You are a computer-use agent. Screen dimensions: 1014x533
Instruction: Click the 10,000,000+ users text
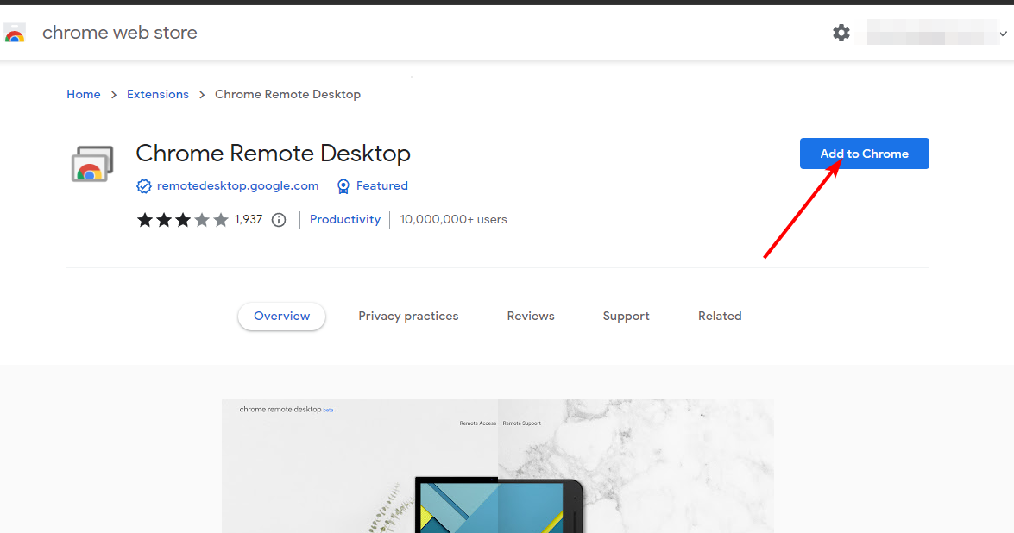click(x=453, y=220)
